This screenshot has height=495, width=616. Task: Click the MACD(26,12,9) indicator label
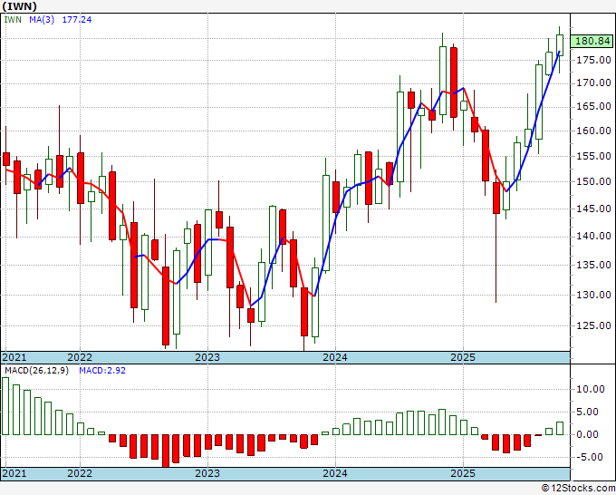(36, 371)
